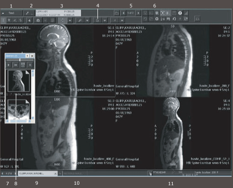Go to the previous page arrow
Image resolution: width=233 pixels, height=188 pixels.
click(123, 13)
